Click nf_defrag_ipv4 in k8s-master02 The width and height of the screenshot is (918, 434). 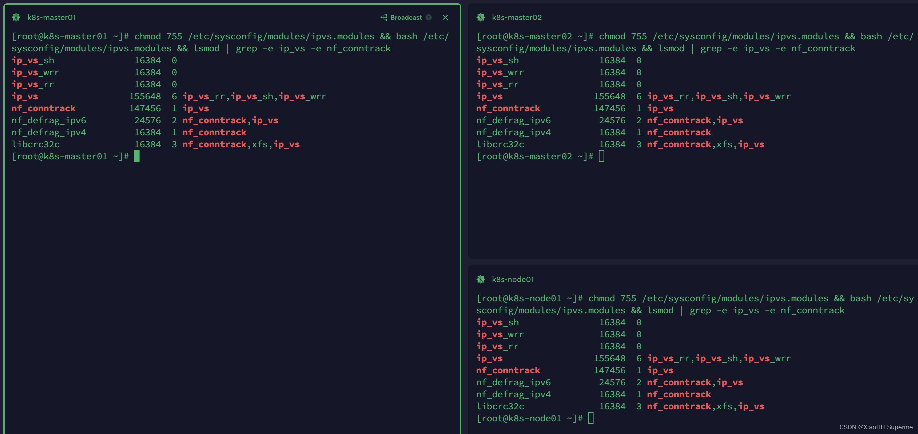click(x=513, y=133)
